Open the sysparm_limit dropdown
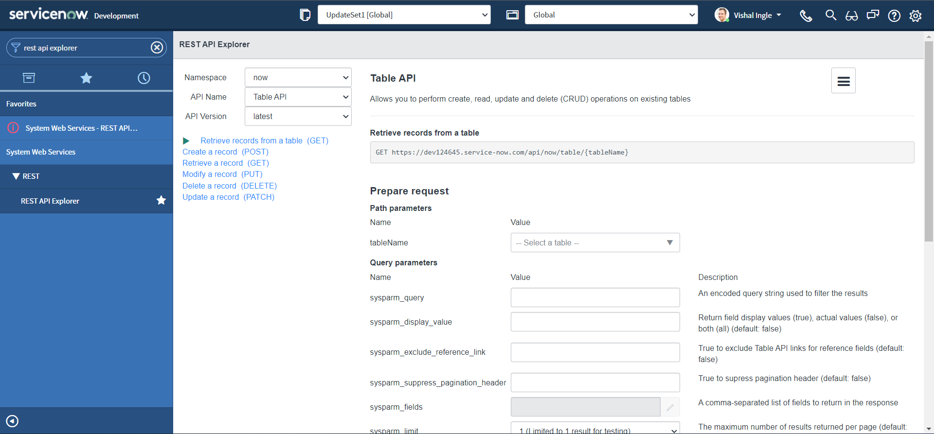This screenshot has width=934, height=434. [595, 428]
